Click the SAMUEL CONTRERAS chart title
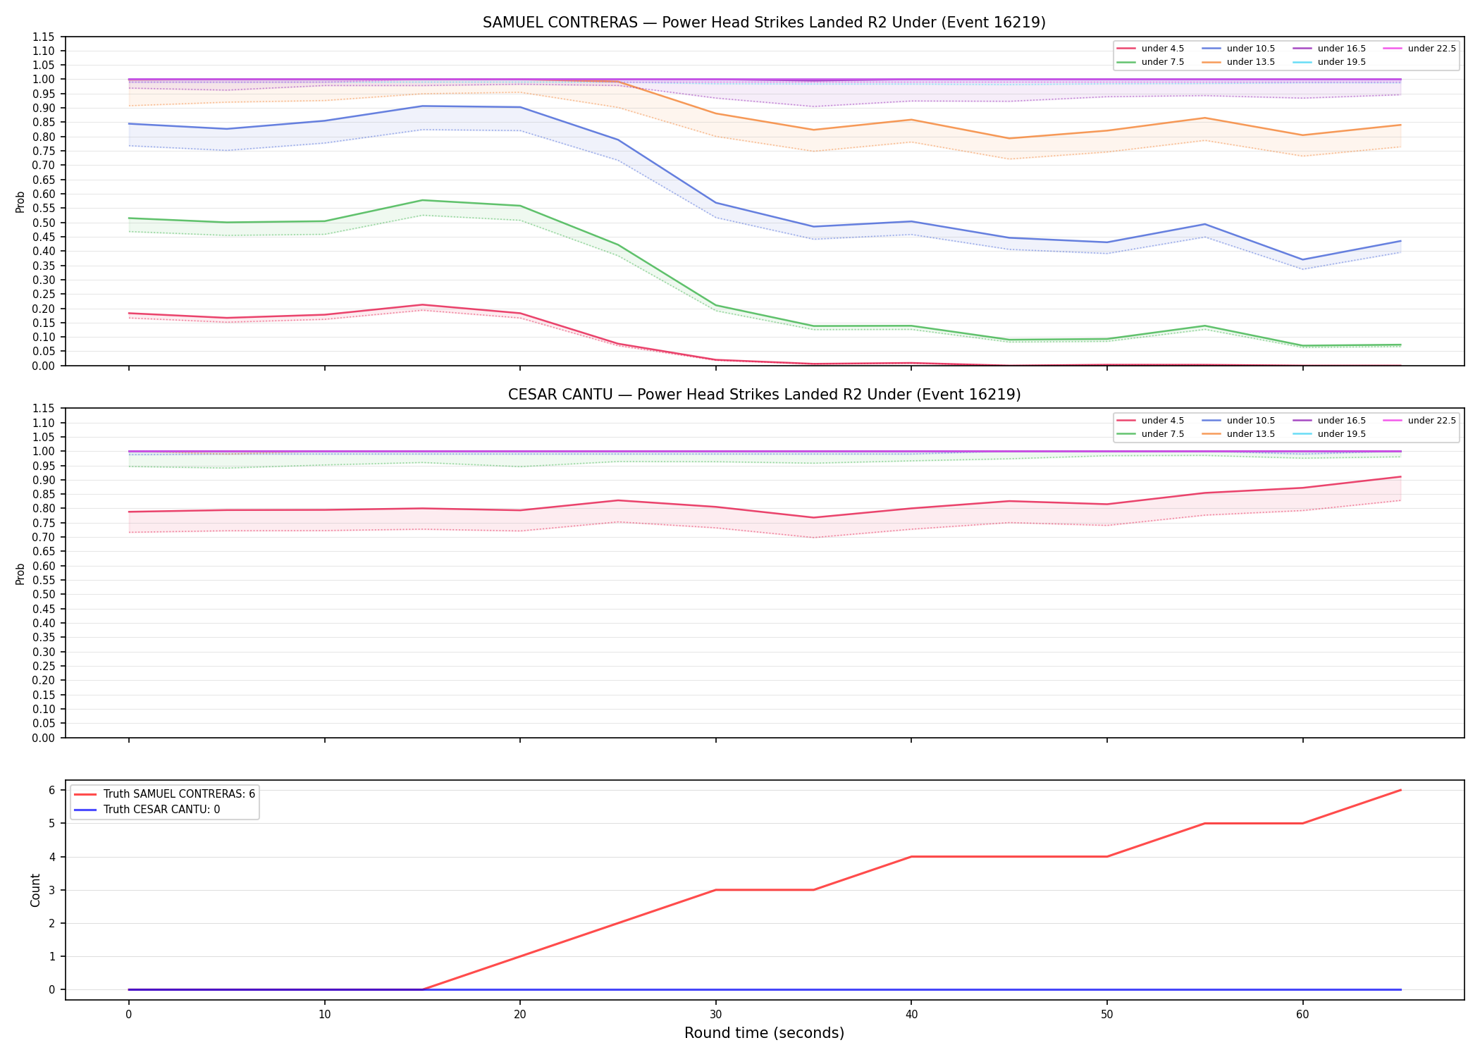 [764, 23]
